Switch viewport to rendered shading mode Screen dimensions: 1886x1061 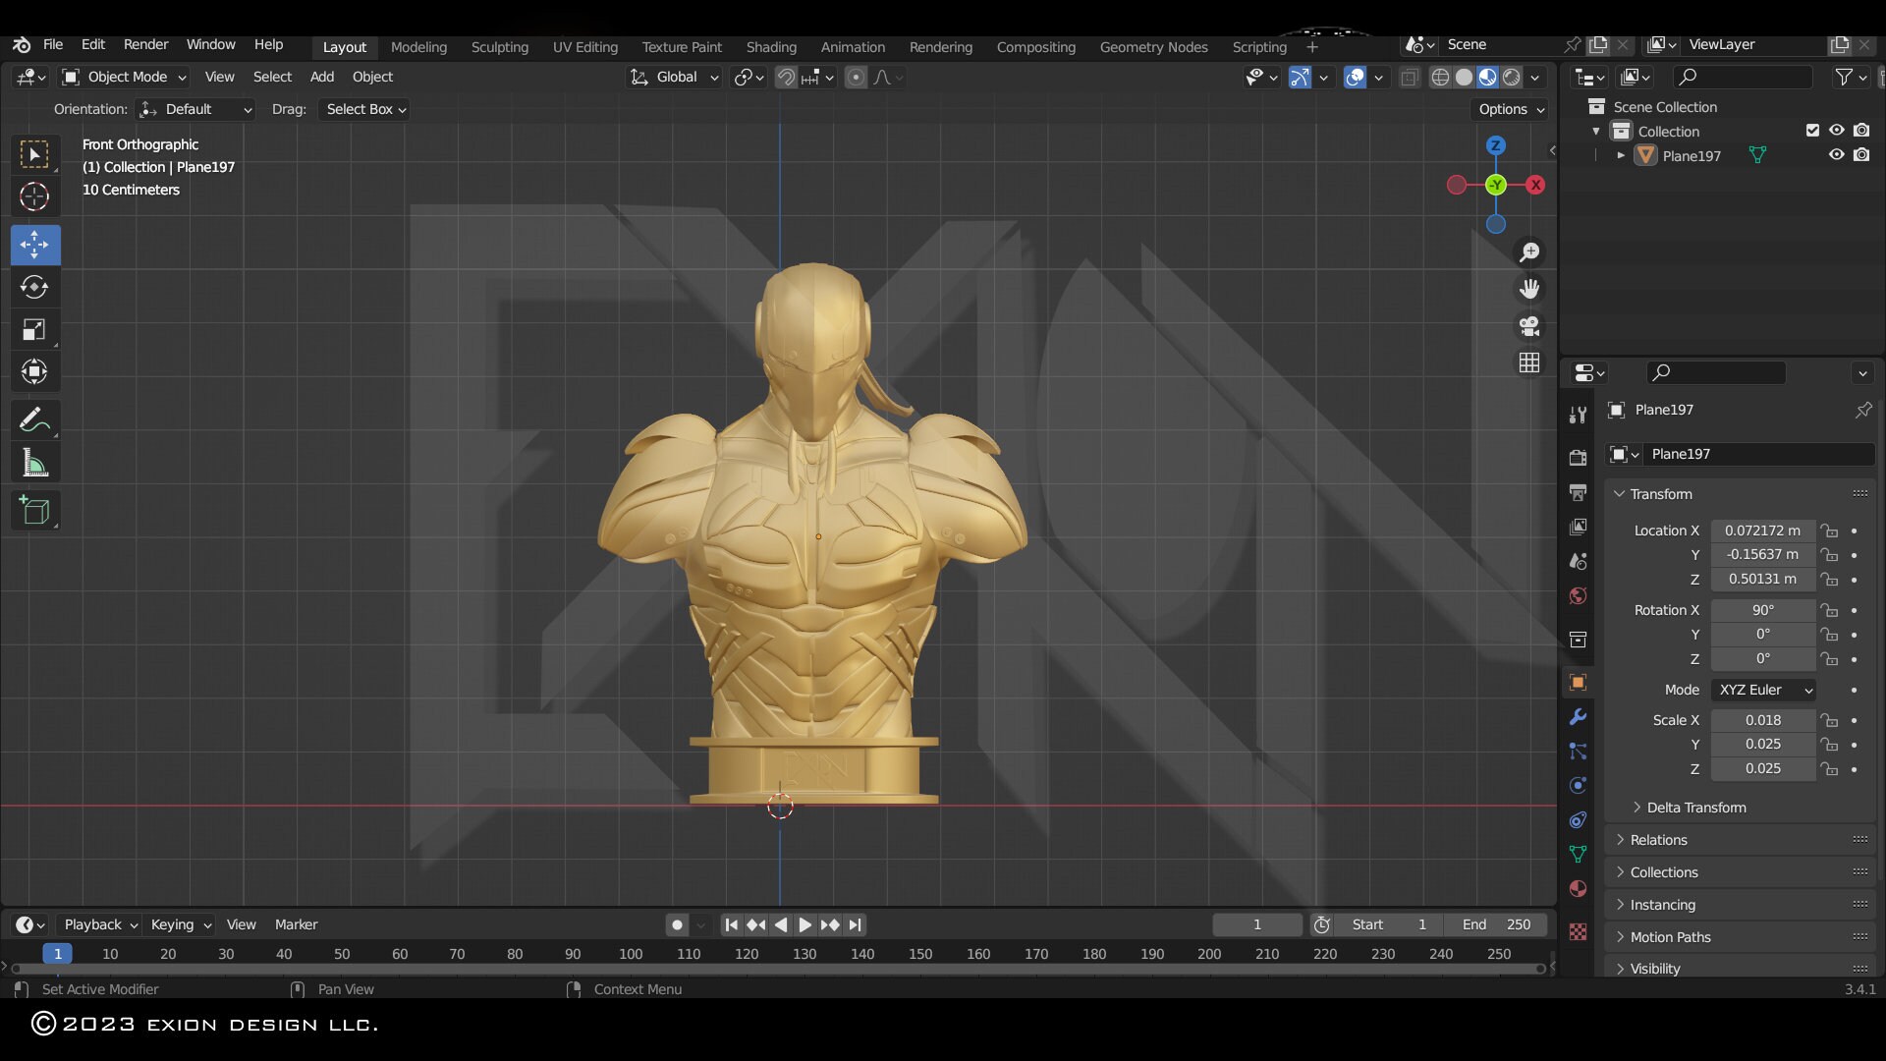(1512, 77)
